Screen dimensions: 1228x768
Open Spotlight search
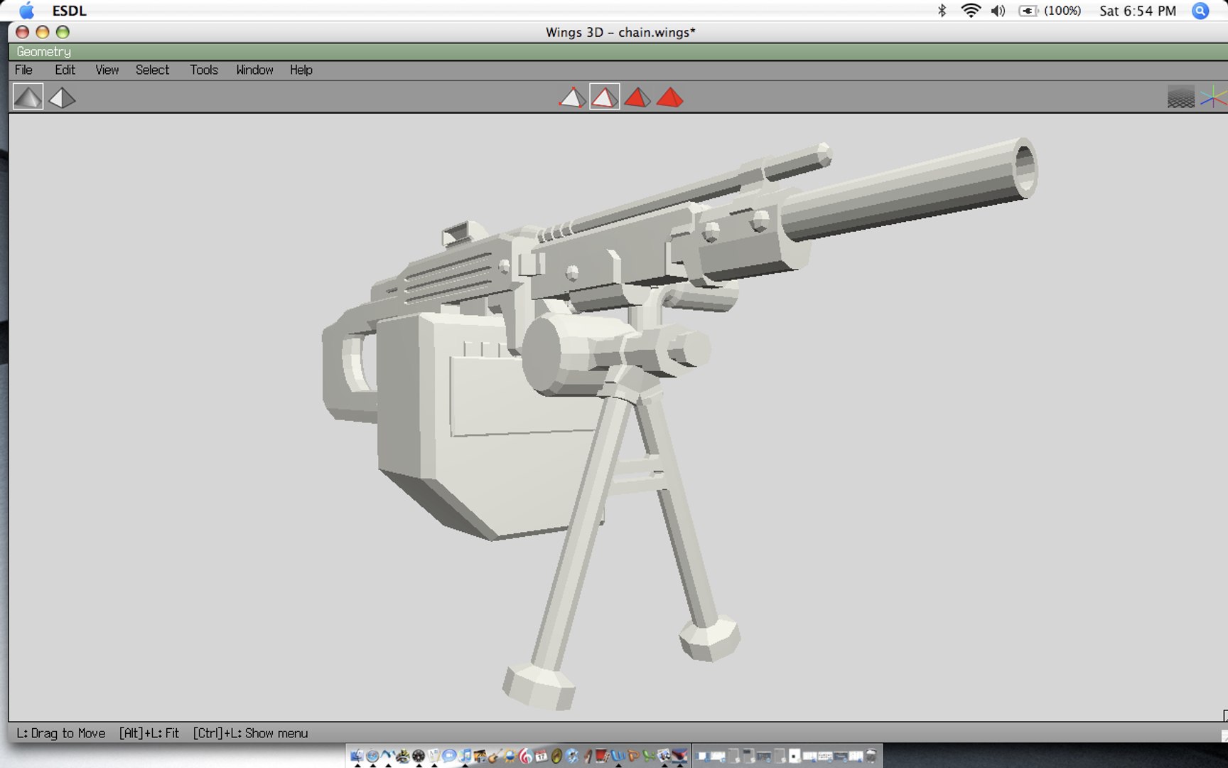coord(1200,11)
